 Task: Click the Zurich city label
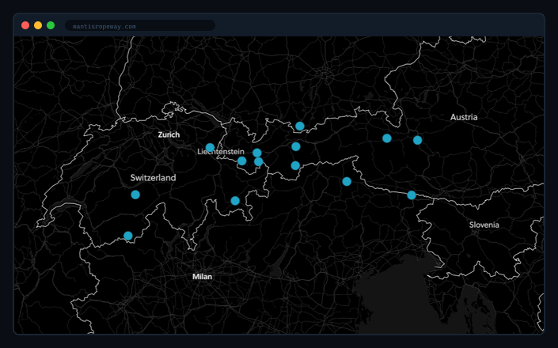[x=169, y=134]
